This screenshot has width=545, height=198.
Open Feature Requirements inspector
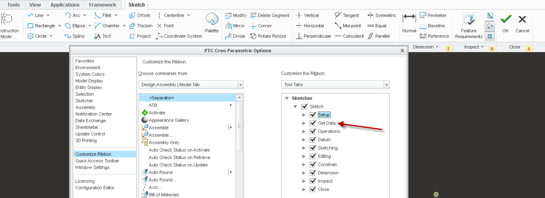tap(468, 26)
